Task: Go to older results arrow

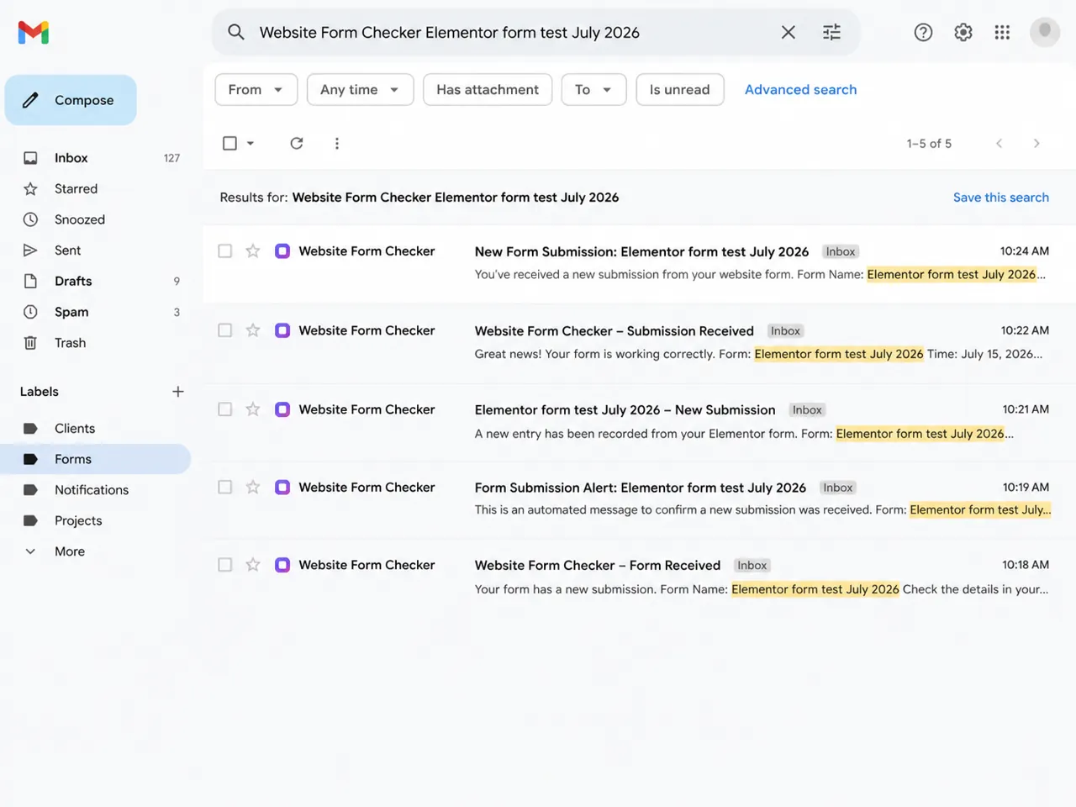Action: 1036,143
